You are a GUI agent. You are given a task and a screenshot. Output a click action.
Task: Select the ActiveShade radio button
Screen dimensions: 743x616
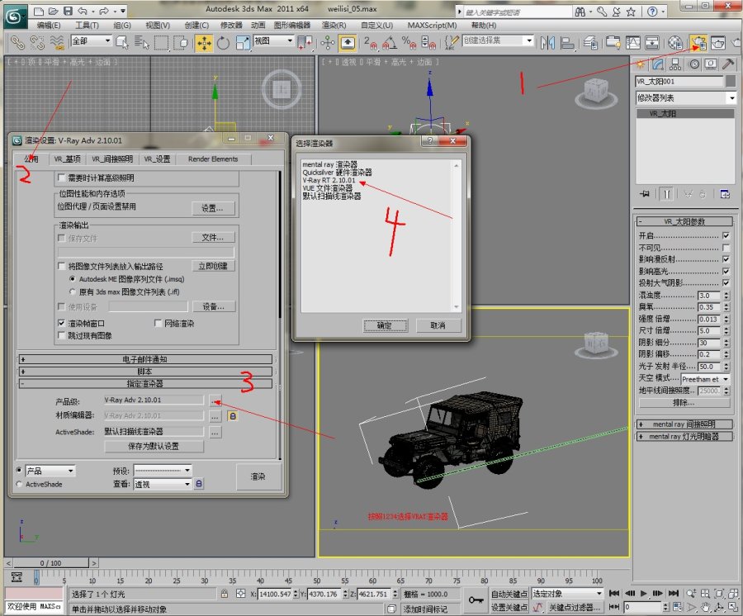[x=20, y=484]
